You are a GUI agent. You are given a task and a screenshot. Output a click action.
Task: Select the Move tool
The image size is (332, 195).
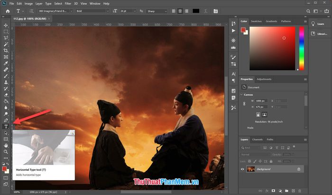[x=6, y=25]
